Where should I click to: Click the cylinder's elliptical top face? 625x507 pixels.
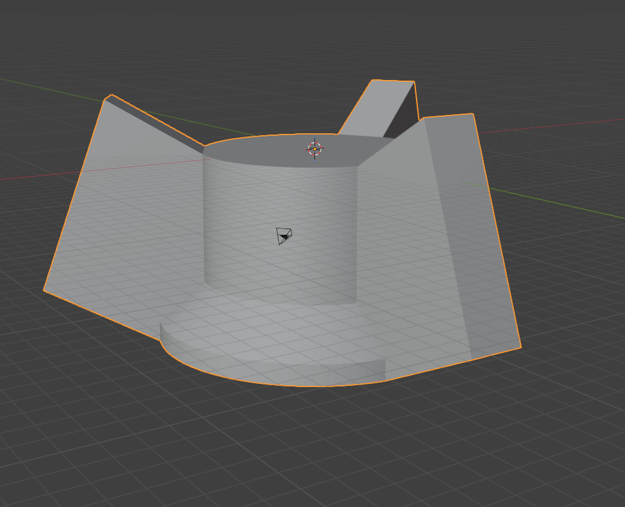[x=273, y=151]
